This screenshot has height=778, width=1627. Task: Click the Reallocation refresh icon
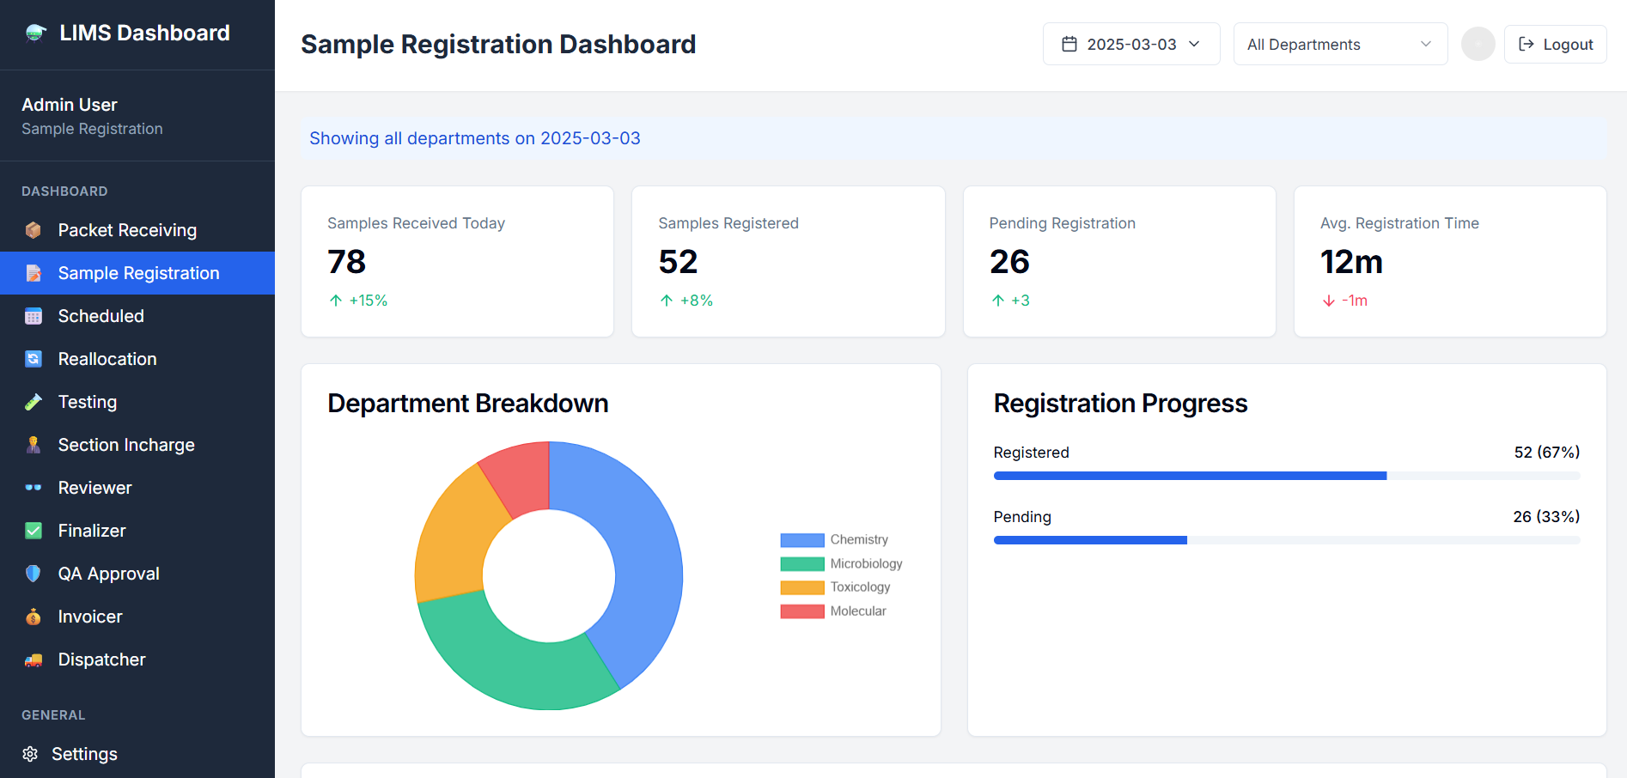[34, 359]
